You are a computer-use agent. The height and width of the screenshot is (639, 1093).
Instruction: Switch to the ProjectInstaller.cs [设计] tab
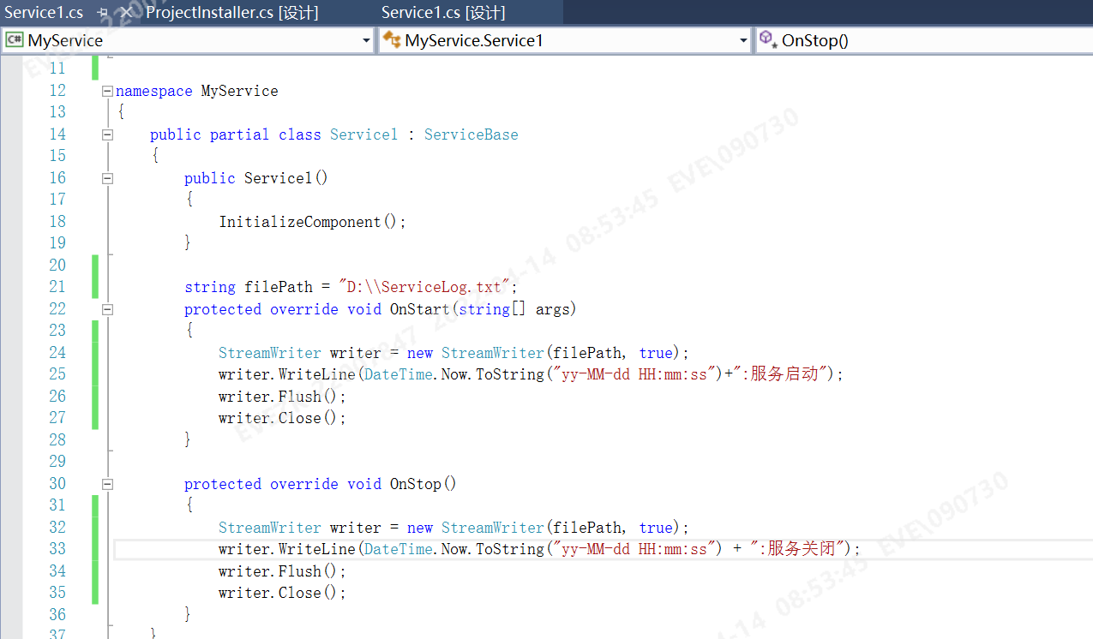tap(232, 12)
